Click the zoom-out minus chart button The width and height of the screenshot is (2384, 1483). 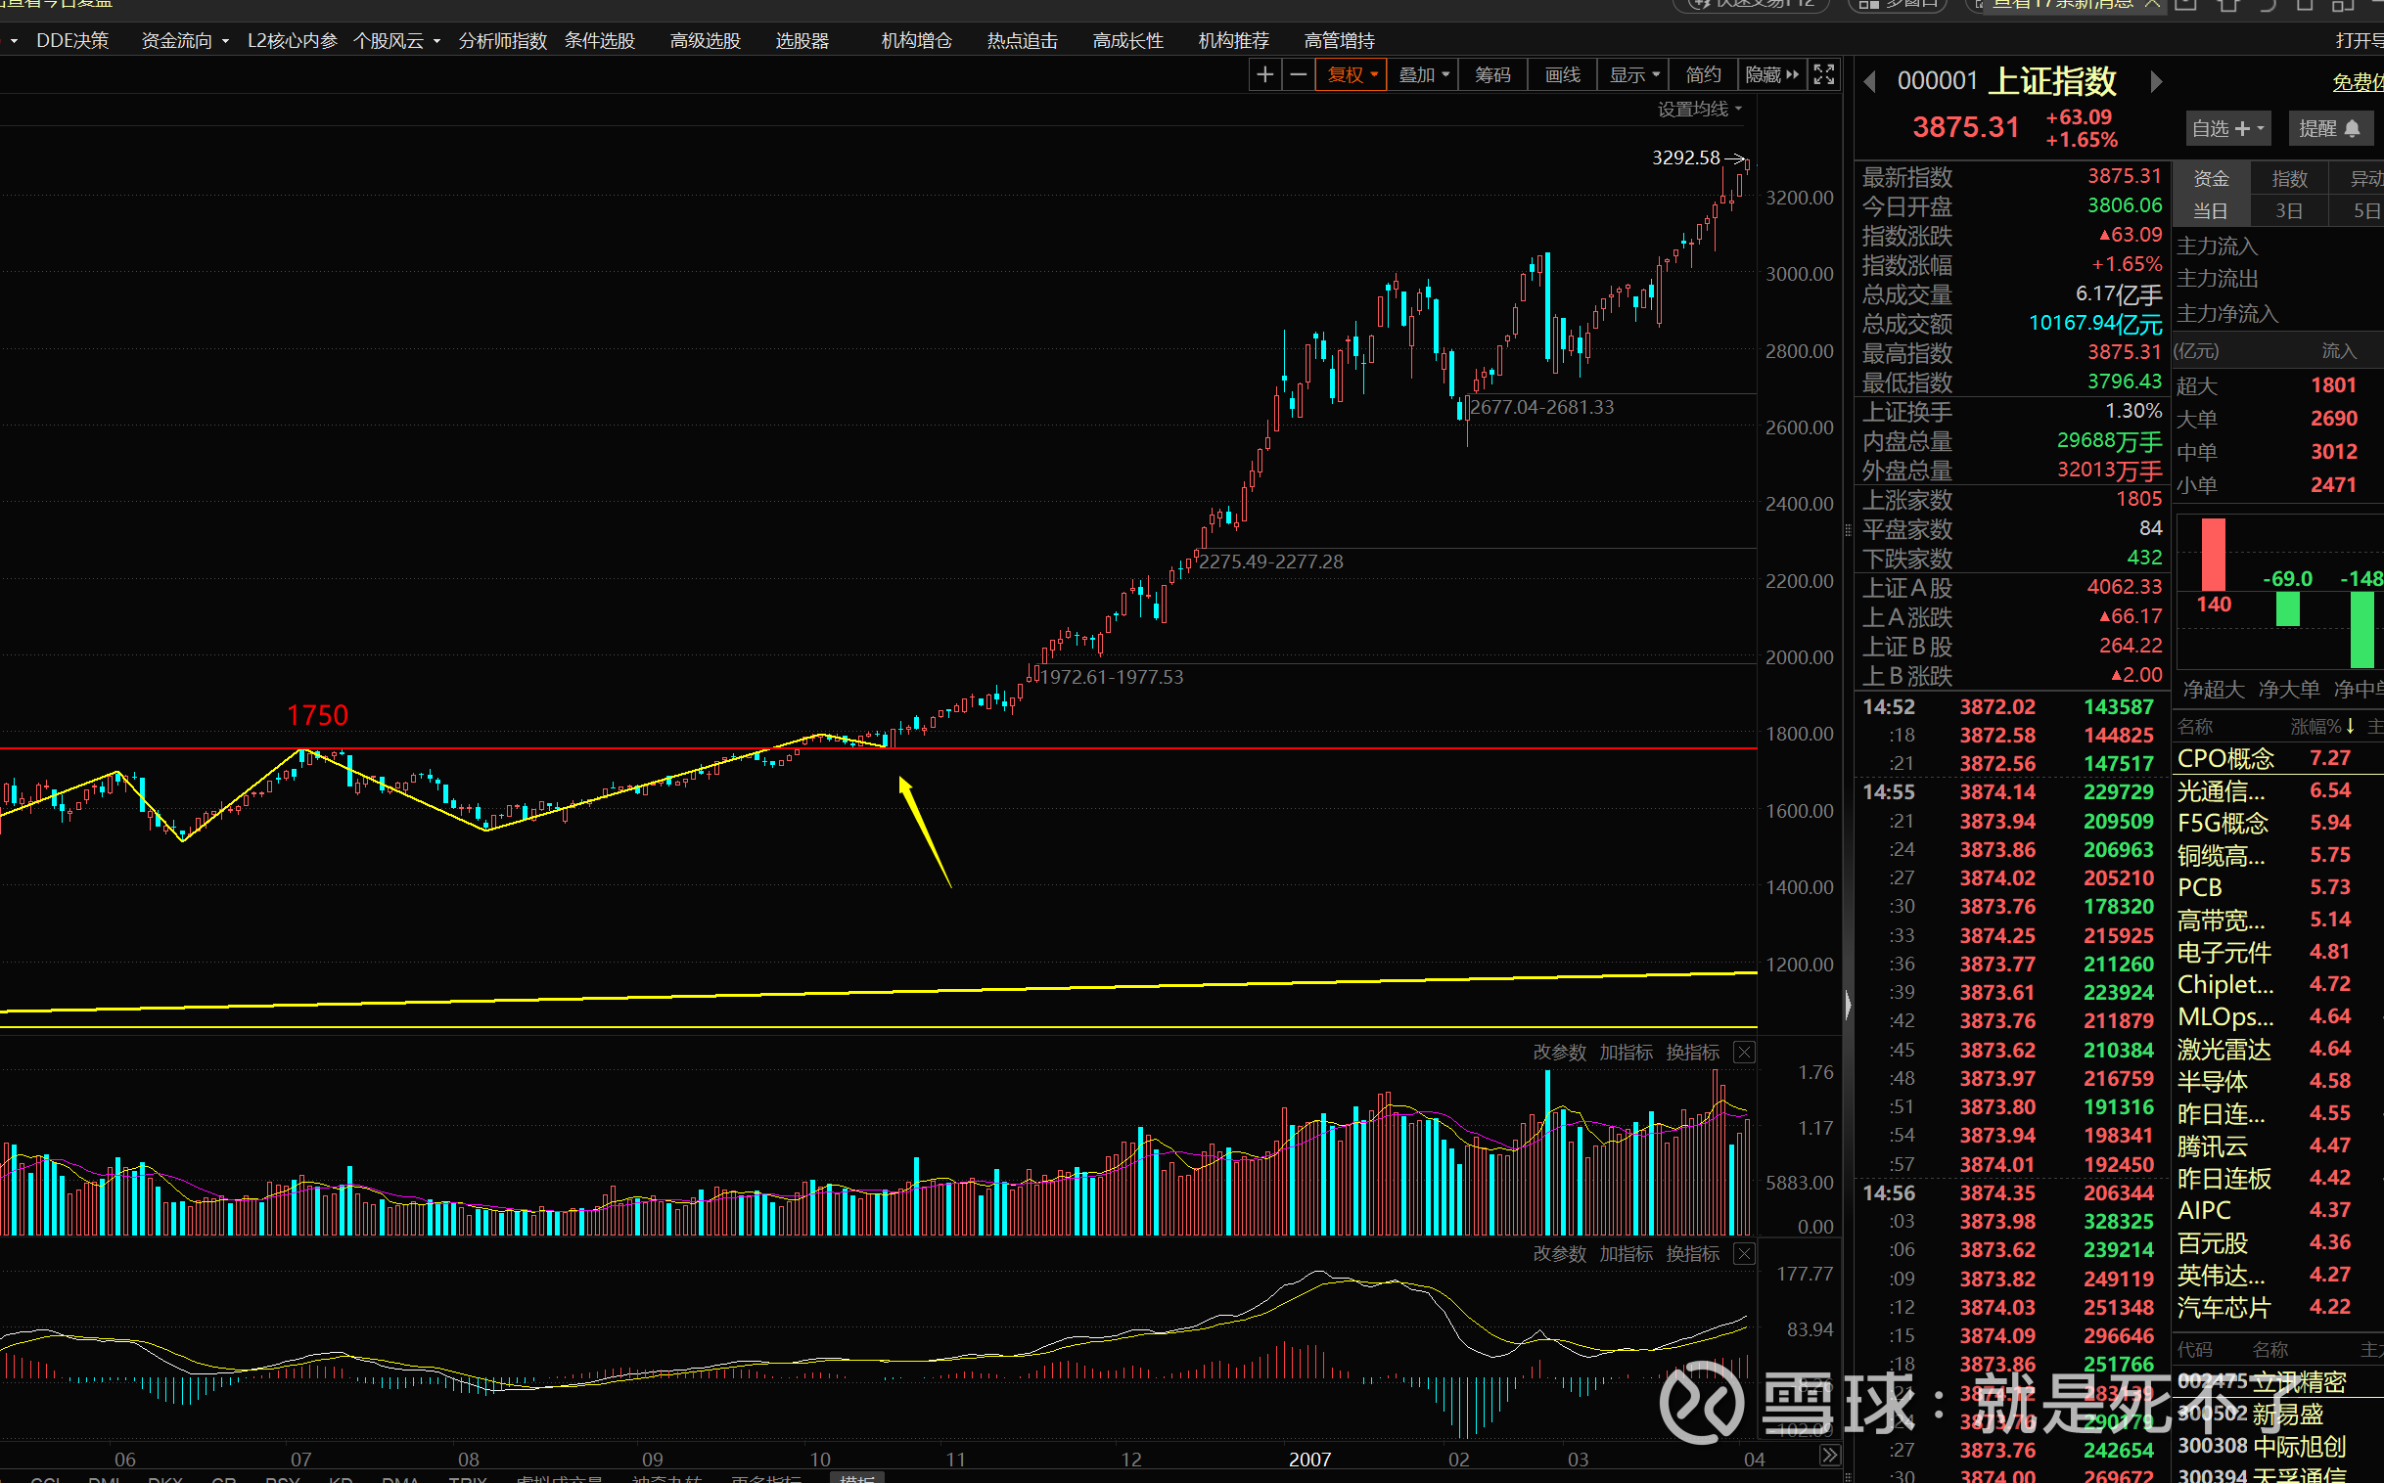pyautogui.click(x=1298, y=74)
